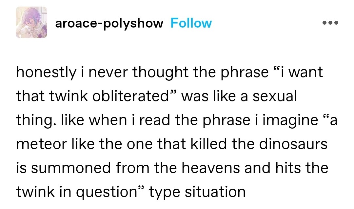This screenshot has height=209, width=354.
Task: Click the word "dinosaurs" in the post
Action: pos(293,144)
